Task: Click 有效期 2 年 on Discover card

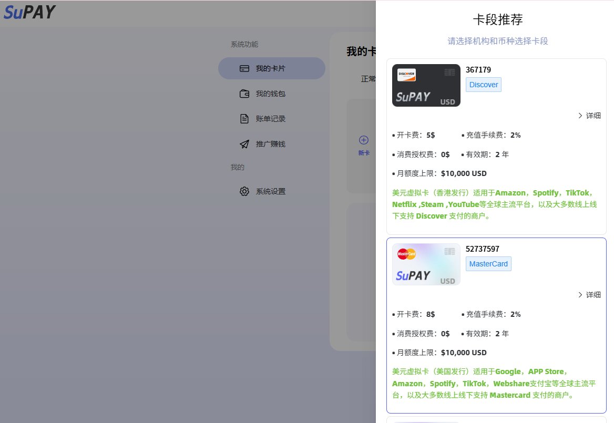Action: pos(485,154)
